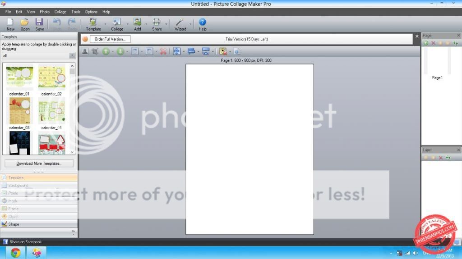Viewport: 462px width, 259px height.
Task: Click the rotate counter-clockwise icon
Action: [x=149, y=51]
